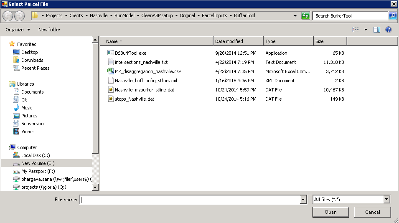The image size is (399, 223).
Task: Open the Organize dropdown menu
Action: [18, 30]
